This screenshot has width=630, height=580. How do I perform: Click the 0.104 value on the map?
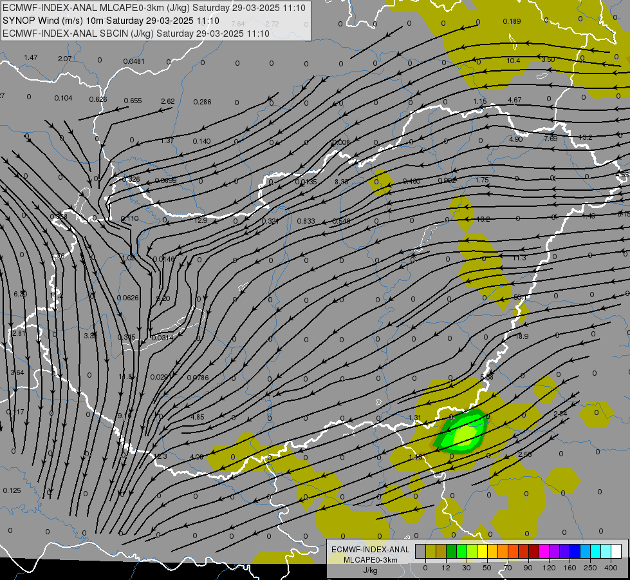(x=63, y=98)
